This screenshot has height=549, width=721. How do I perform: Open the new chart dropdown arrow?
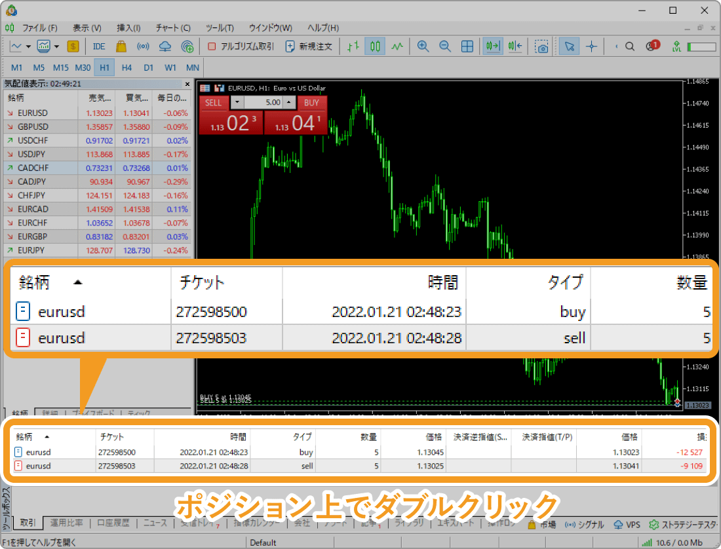28,47
